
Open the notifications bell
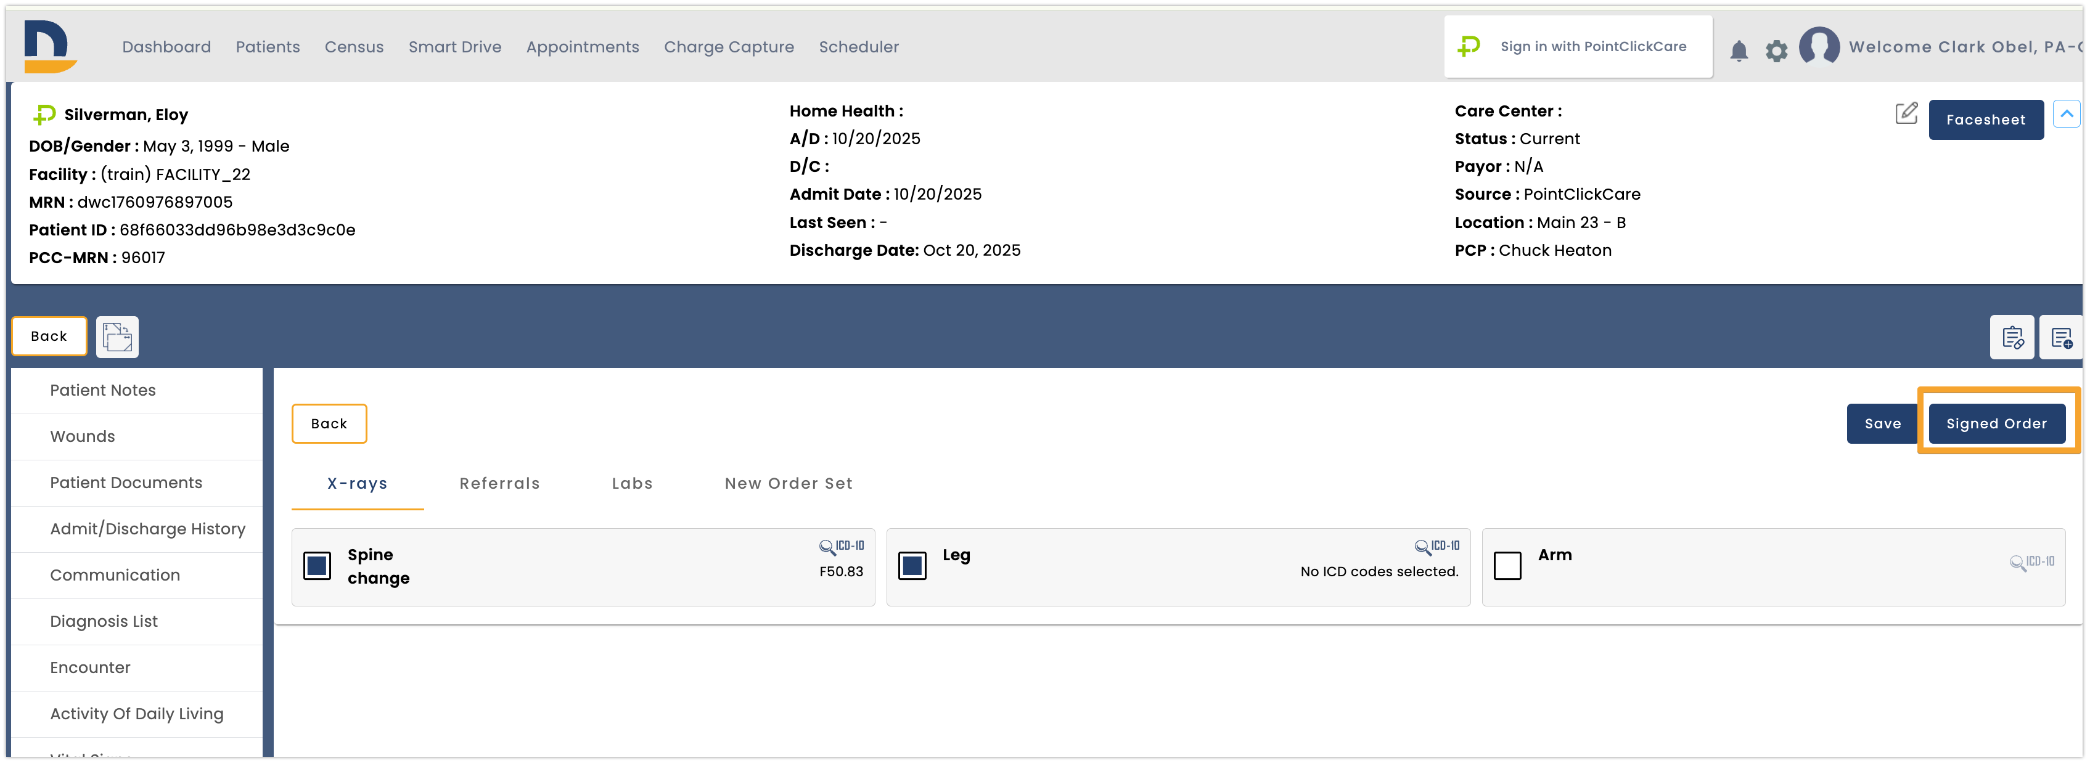coord(1739,51)
